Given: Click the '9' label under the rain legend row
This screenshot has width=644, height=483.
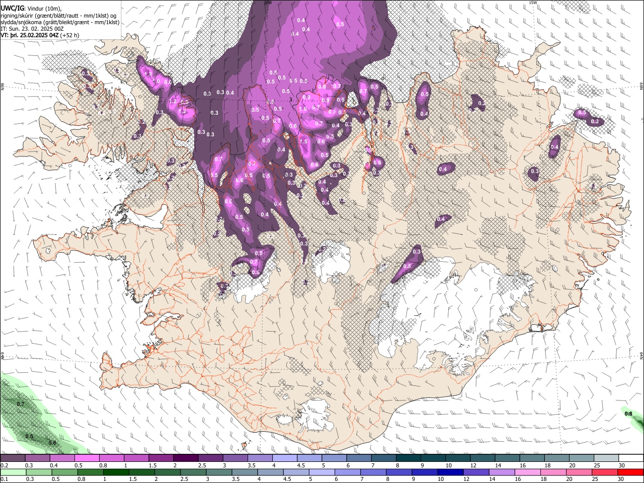Looking at the screenshot, I should tap(414, 479).
